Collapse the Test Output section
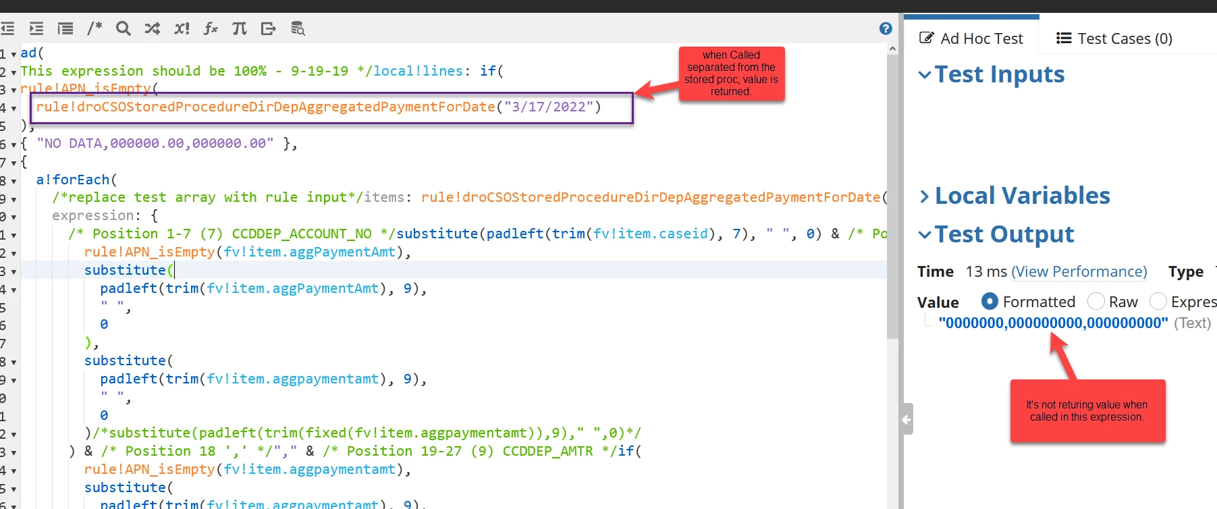The image size is (1217, 509). point(925,235)
